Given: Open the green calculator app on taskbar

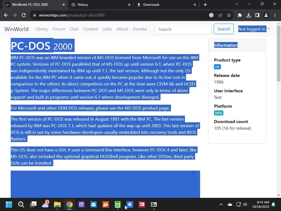Looking at the screenshot, I should [x=117, y=204].
